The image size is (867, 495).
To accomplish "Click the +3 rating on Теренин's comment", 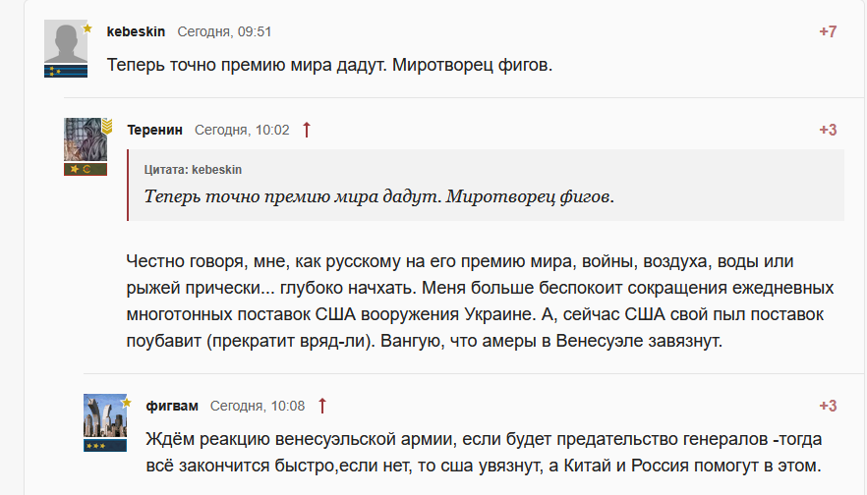I will 828,130.
